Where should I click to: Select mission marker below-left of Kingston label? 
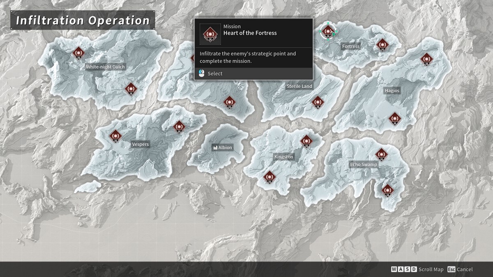269,177
